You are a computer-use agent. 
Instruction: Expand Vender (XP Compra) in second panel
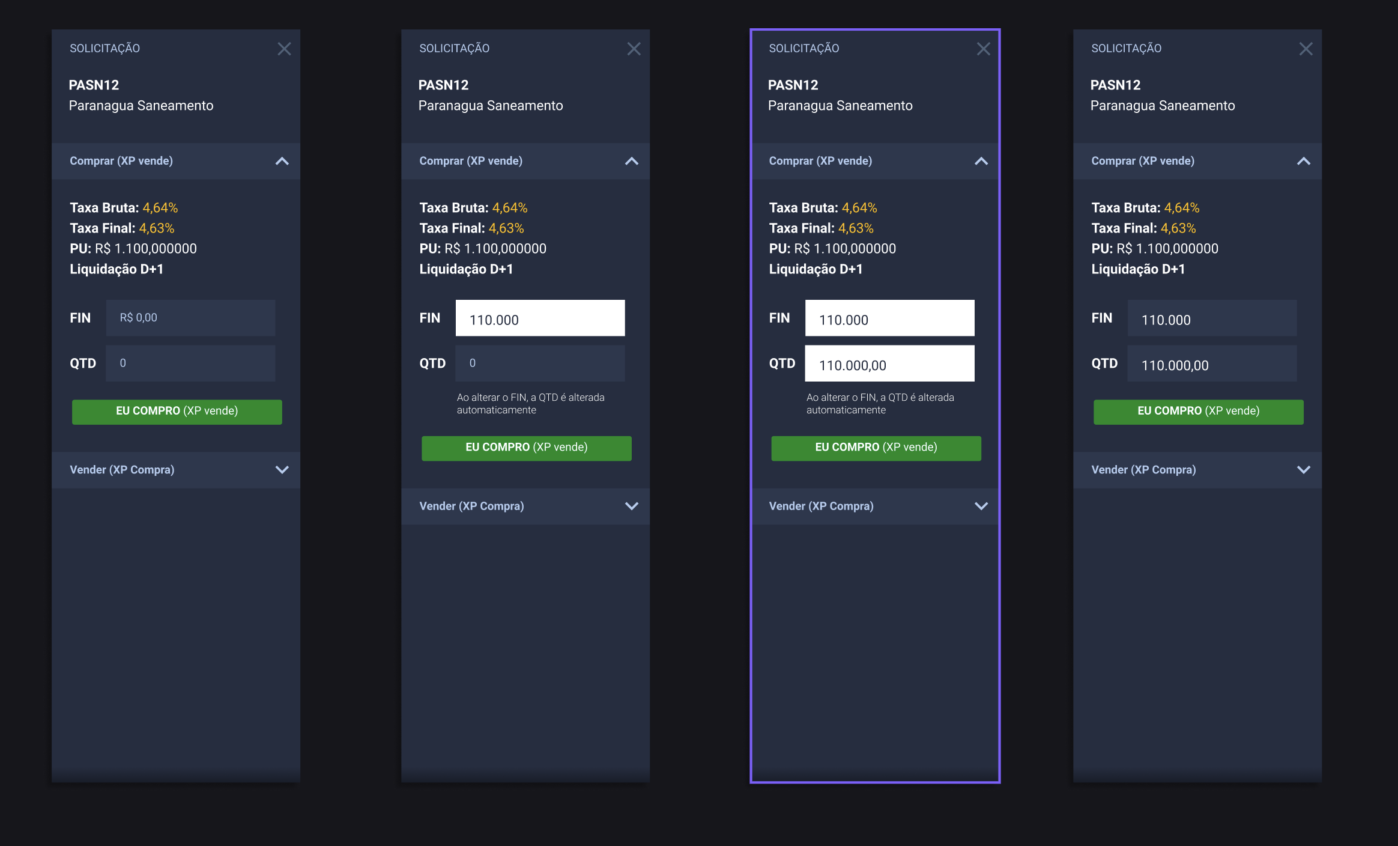(x=631, y=506)
